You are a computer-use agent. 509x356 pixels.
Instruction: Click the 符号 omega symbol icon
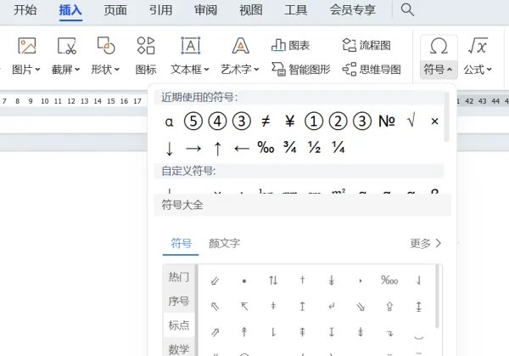[439, 46]
